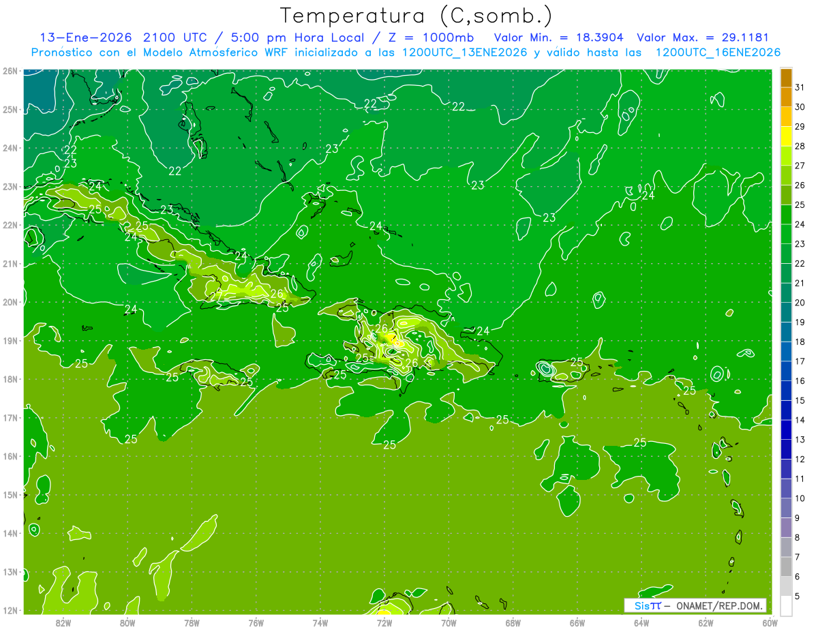Click the longitude axis label 62W
Viewport: 818px width, 632px height.
click(705, 622)
